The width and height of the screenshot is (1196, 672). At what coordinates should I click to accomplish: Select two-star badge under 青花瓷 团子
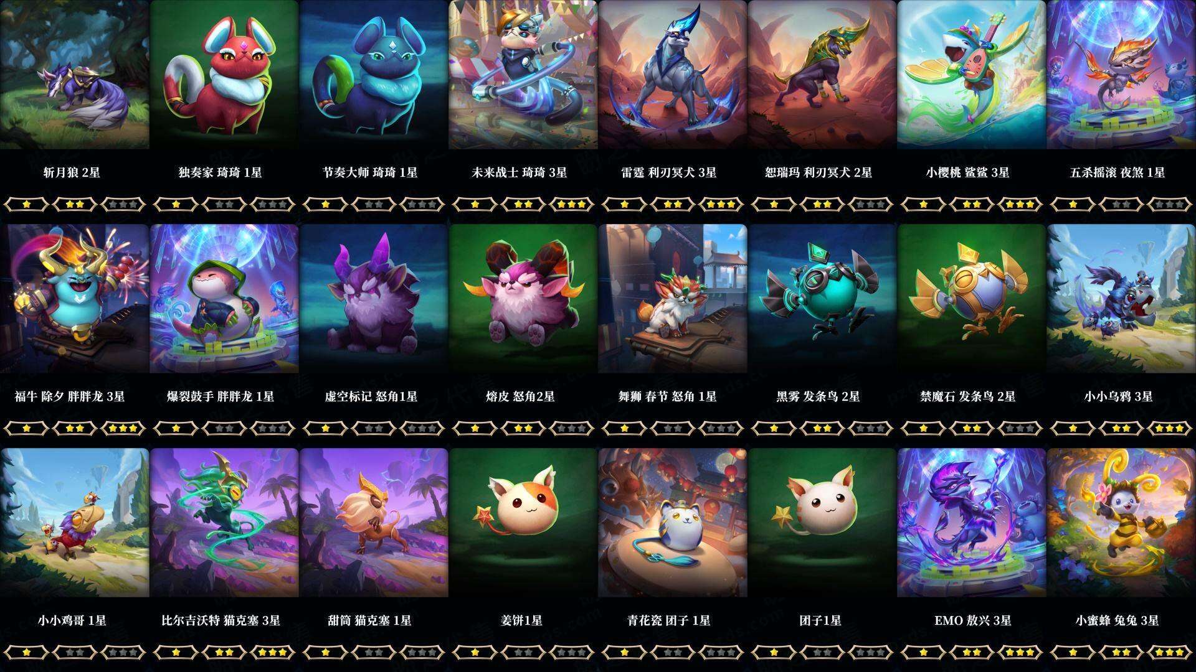[673, 652]
